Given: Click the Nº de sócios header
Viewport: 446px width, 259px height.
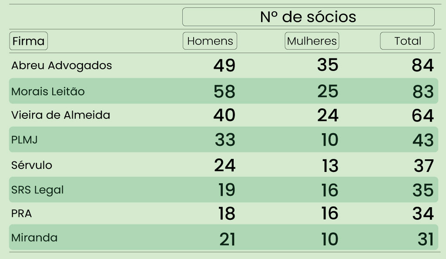Looking at the screenshot, I should 308,17.
